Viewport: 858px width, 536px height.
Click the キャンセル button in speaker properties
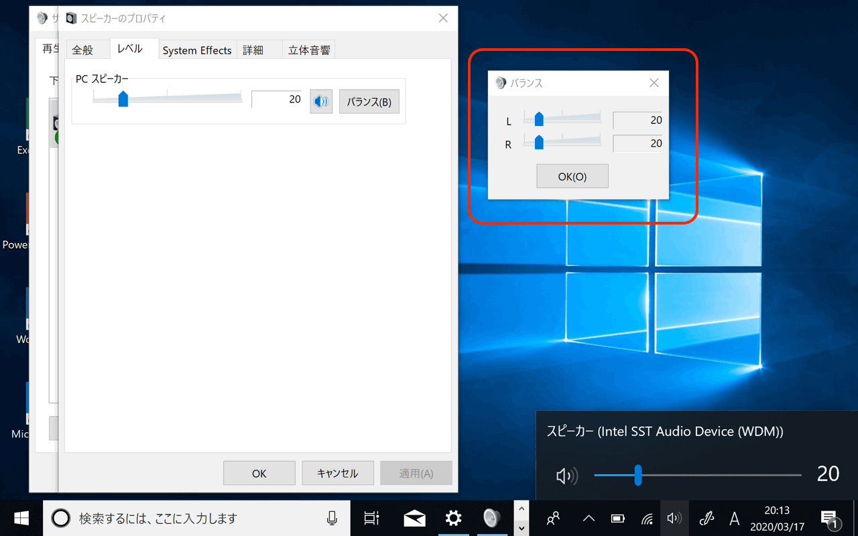click(x=337, y=473)
